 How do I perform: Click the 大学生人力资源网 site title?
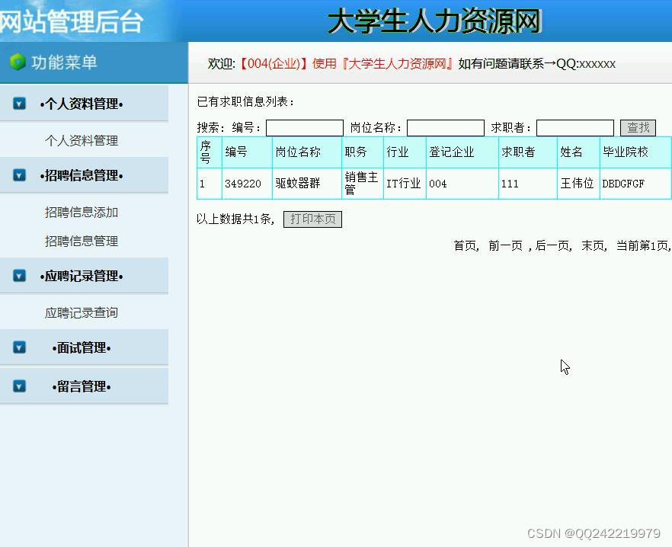pyautogui.click(x=434, y=21)
